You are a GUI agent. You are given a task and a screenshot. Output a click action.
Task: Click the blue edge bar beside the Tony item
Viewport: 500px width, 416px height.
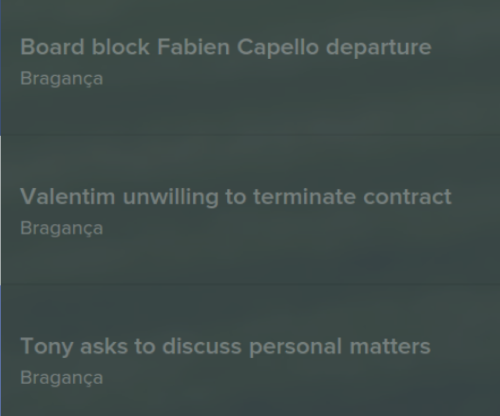click(0, 350)
